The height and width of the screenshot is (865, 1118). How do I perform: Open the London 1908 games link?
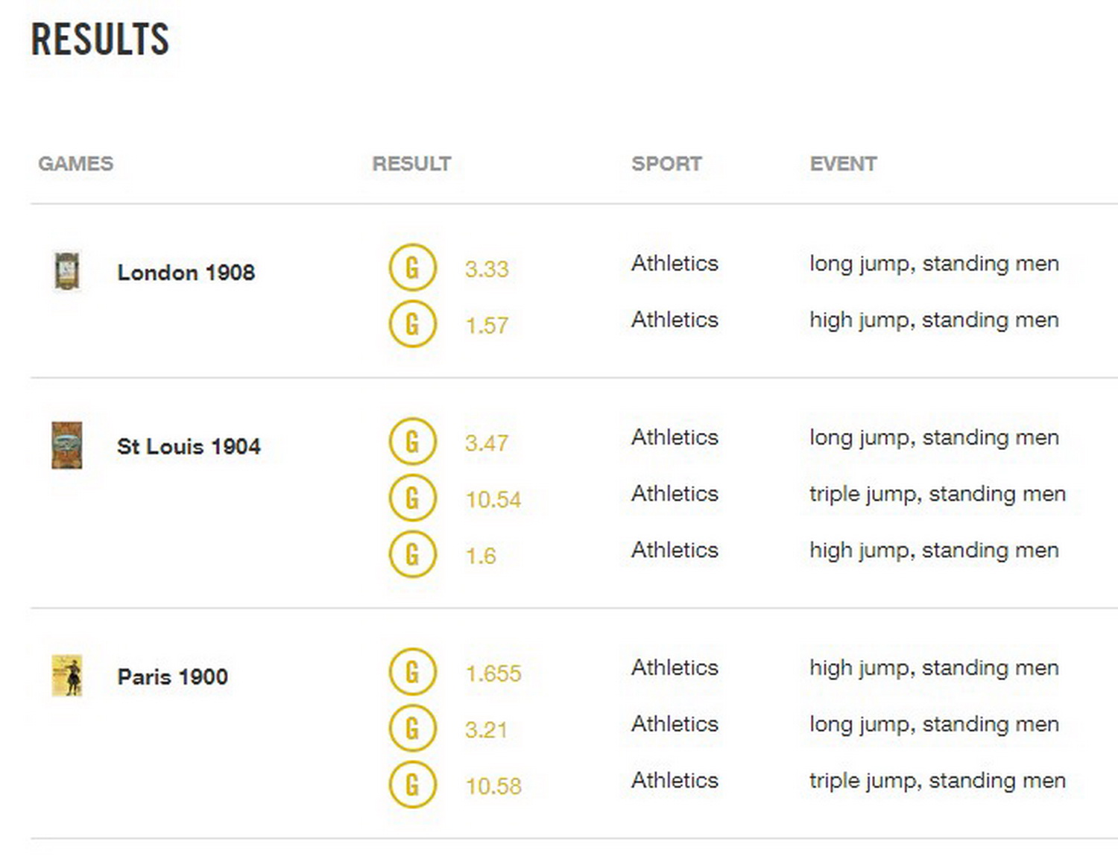(186, 273)
